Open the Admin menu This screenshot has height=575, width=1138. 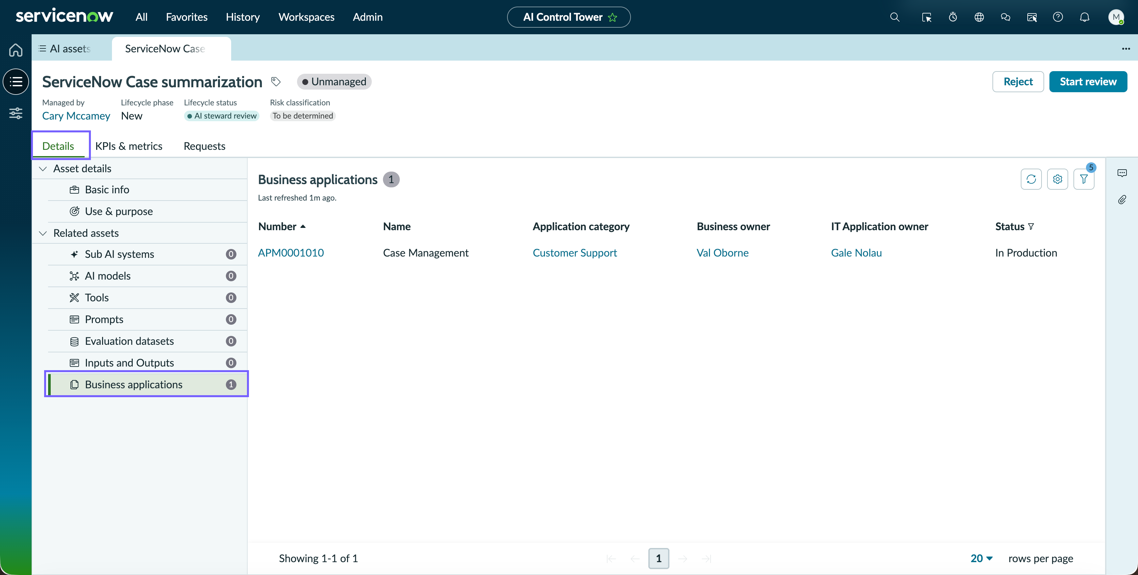pyautogui.click(x=367, y=17)
